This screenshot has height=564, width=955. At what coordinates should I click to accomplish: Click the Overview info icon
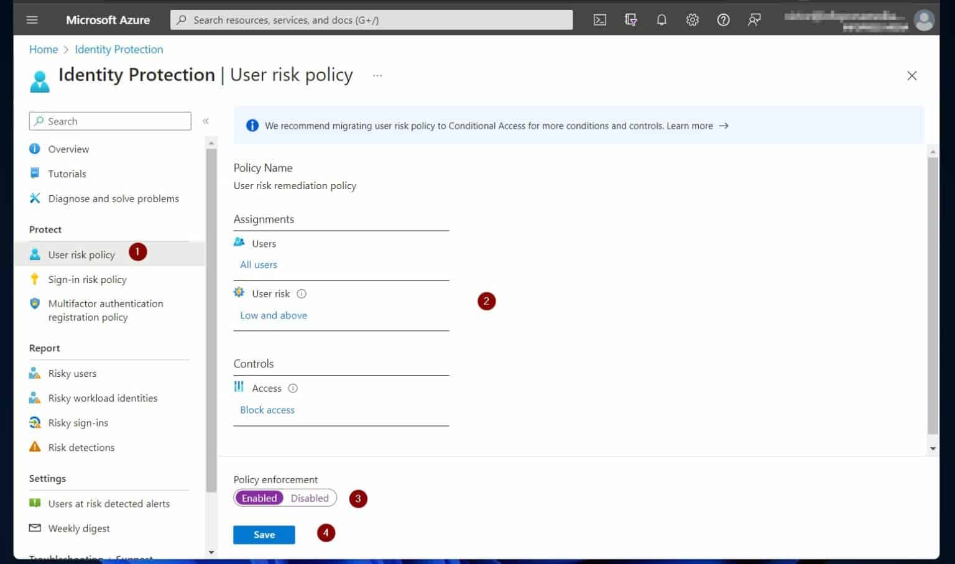click(x=35, y=149)
